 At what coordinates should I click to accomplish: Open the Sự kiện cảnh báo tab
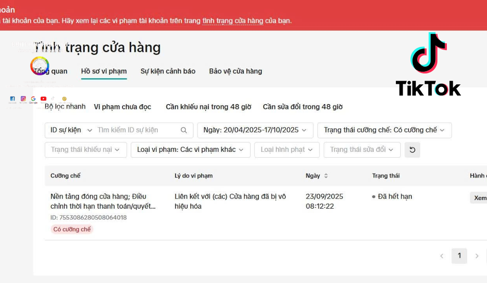click(x=168, y=71)
